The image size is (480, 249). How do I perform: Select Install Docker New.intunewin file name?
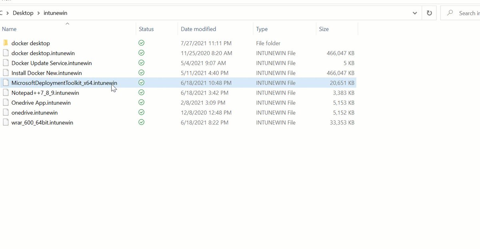(47, 73)
